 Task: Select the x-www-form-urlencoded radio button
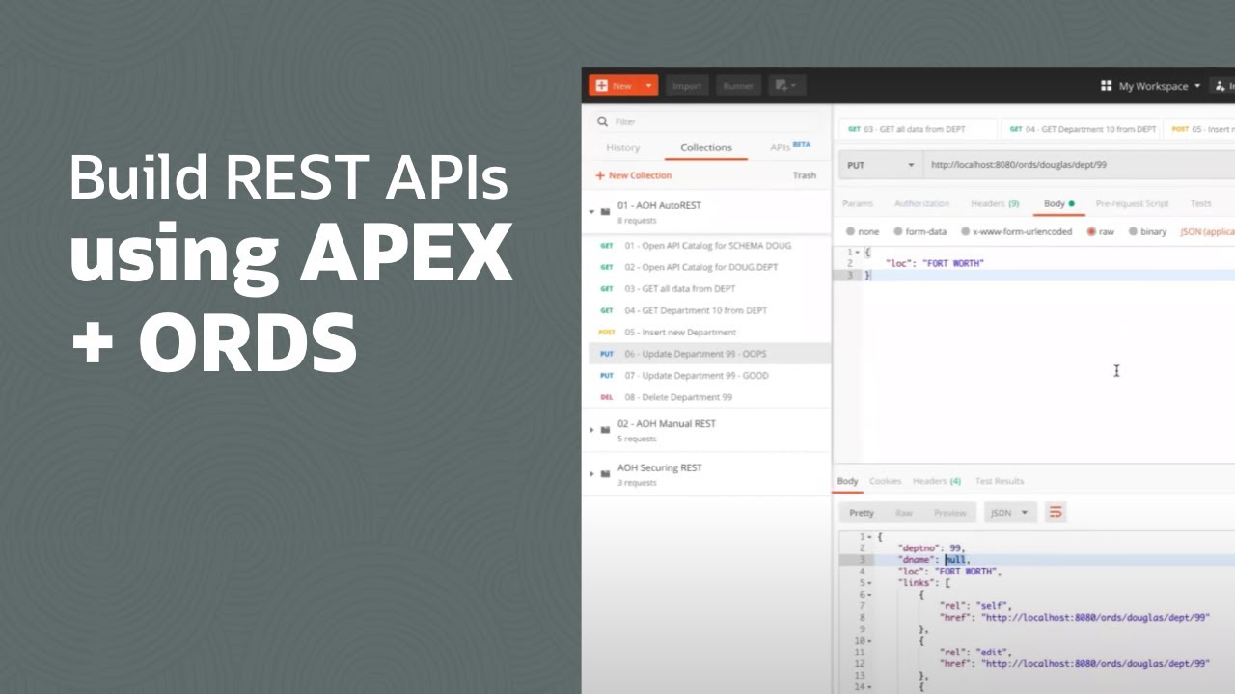point(965,232)
